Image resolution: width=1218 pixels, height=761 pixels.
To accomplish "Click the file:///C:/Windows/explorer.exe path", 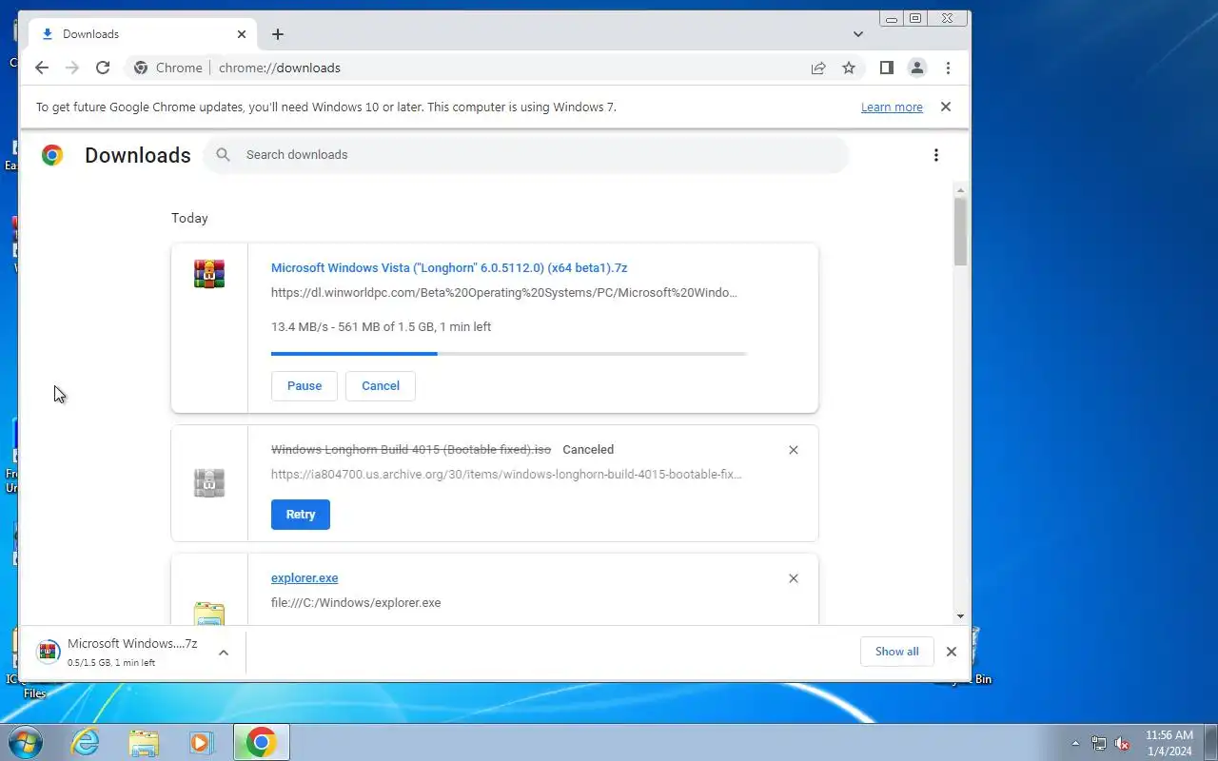I will 356,603.
